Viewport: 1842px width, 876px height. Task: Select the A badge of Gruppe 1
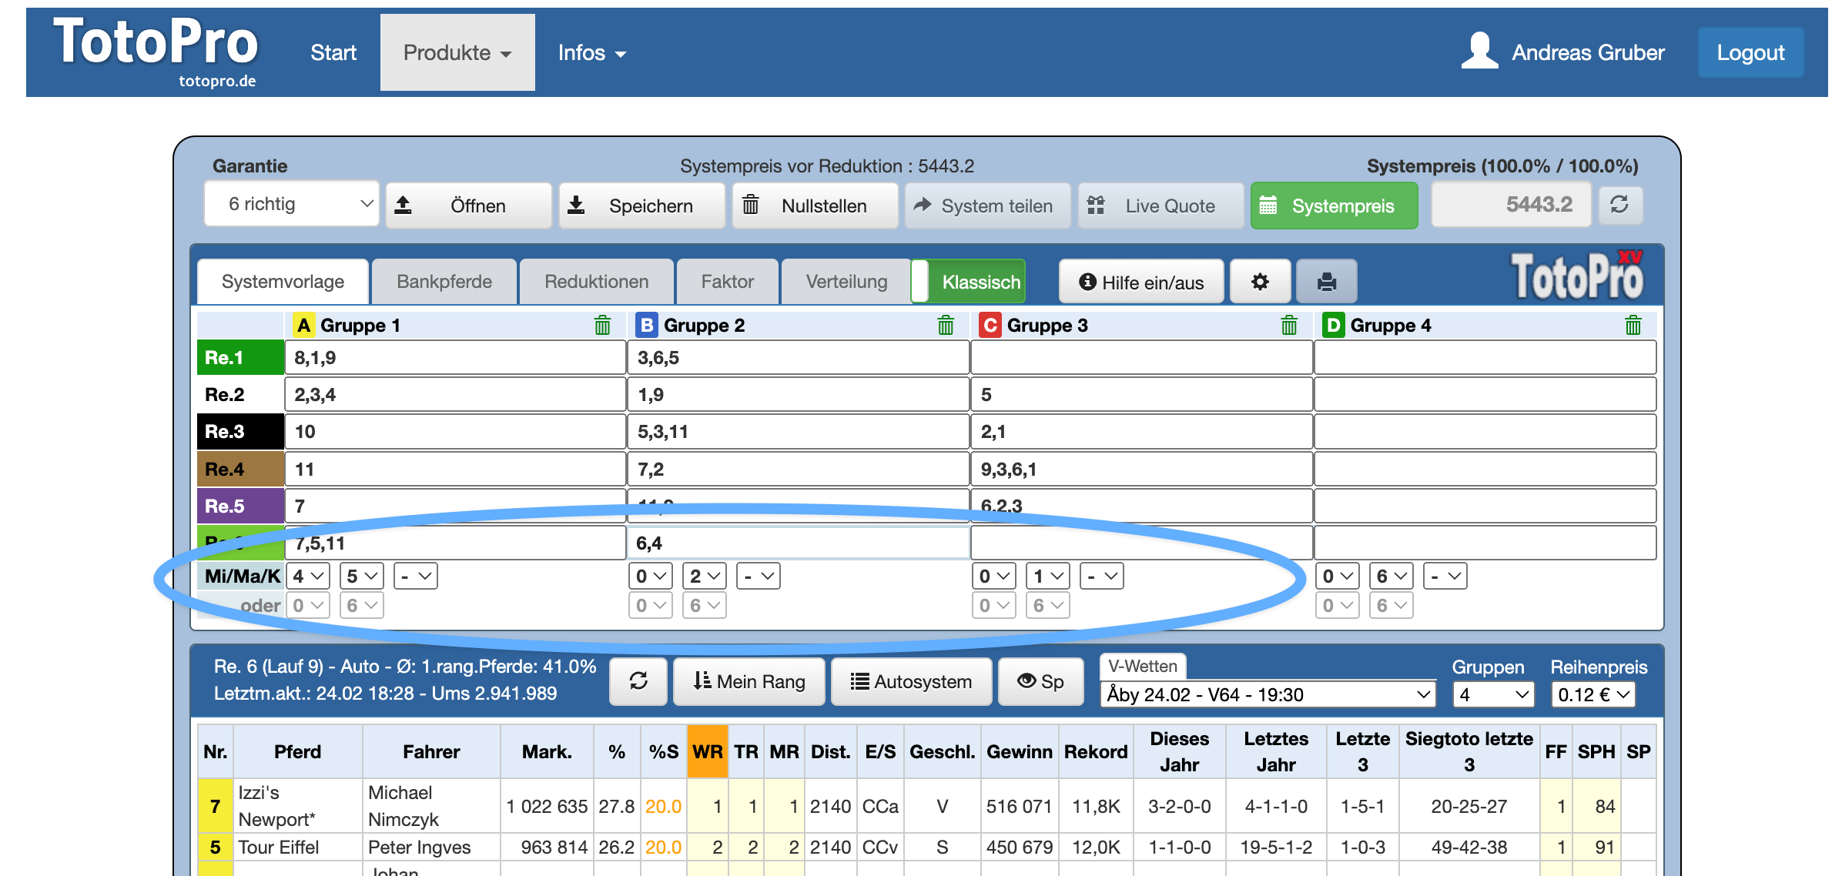tap(304, 326)
